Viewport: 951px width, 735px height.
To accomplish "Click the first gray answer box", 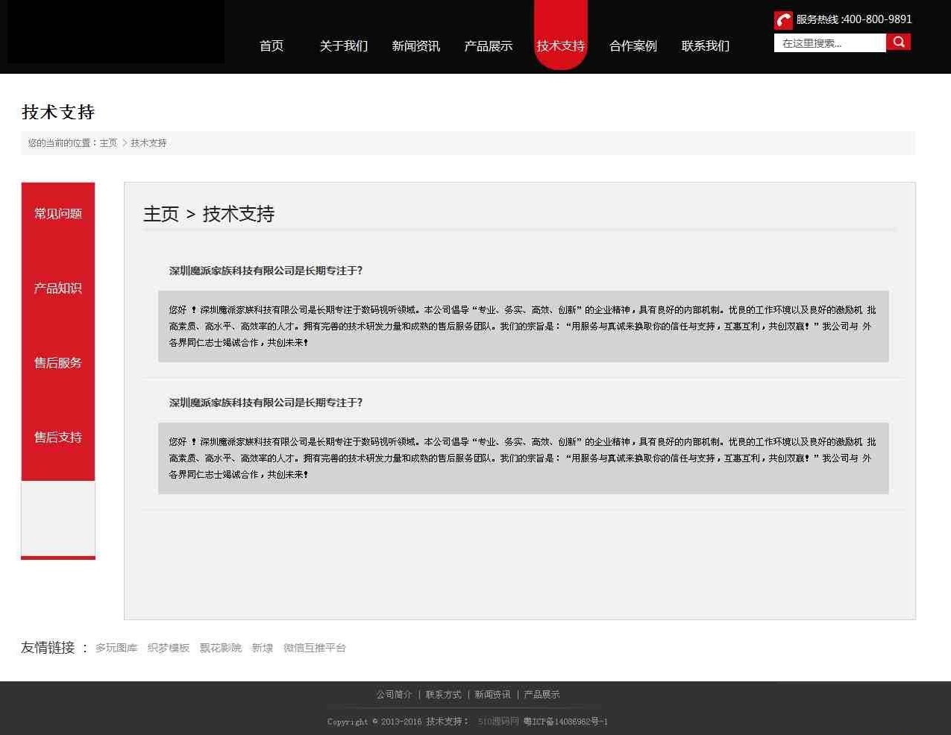I will [524, 327].
